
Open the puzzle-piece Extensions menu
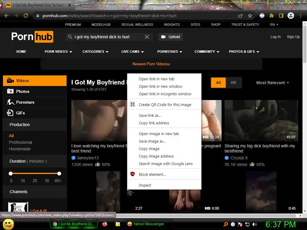pyautogui.click(x=272, y=16)
